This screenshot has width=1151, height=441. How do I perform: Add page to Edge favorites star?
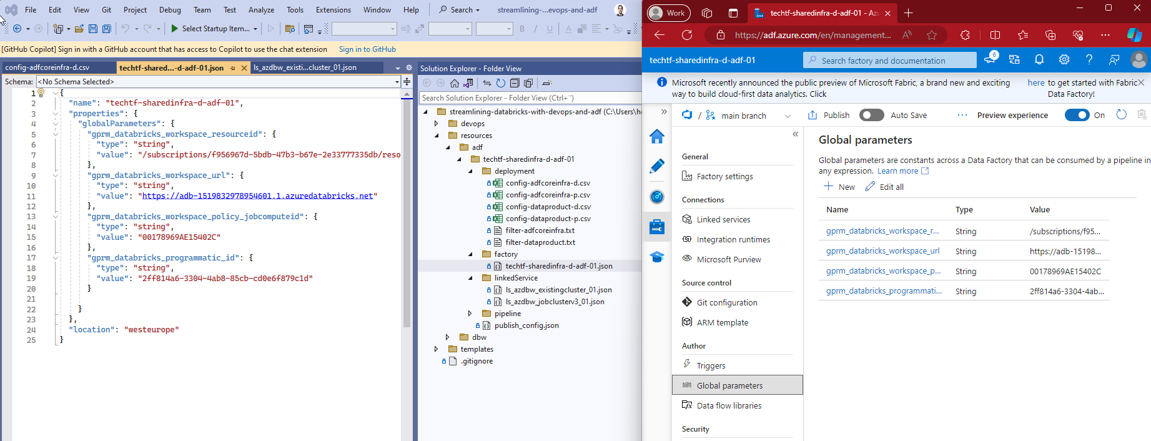[x=932, y=35]
